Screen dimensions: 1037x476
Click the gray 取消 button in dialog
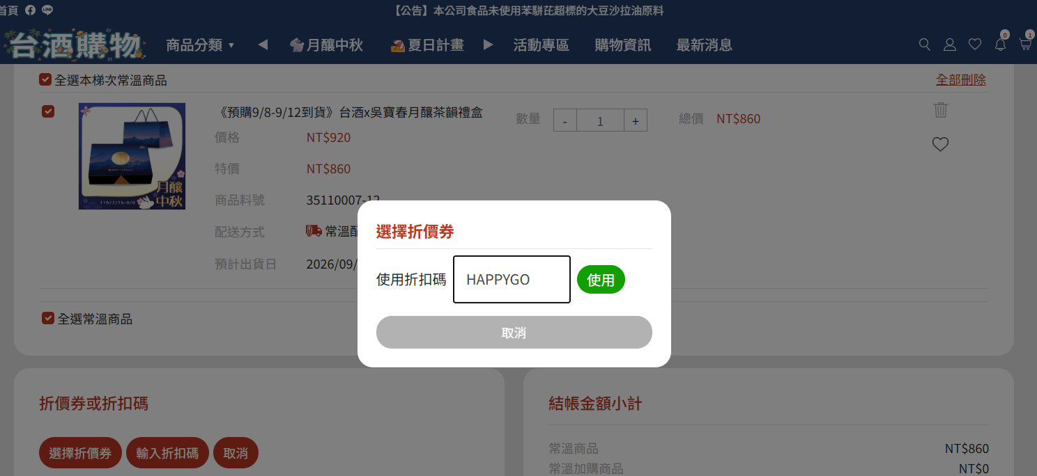pos(514,333)
